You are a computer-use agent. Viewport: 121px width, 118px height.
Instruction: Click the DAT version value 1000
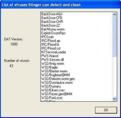point(14,44)
